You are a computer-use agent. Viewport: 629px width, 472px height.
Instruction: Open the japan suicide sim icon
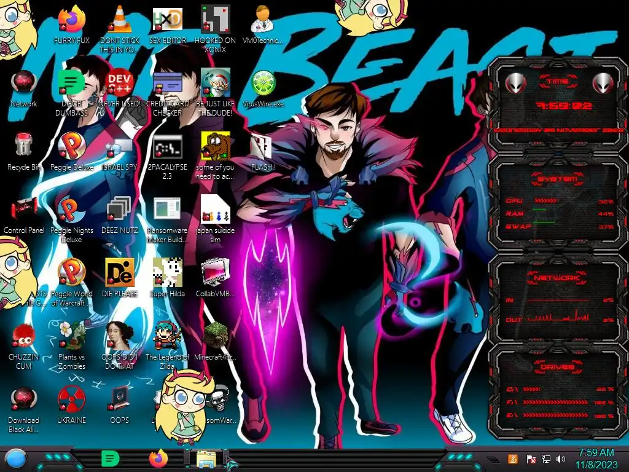click(216, 209)
